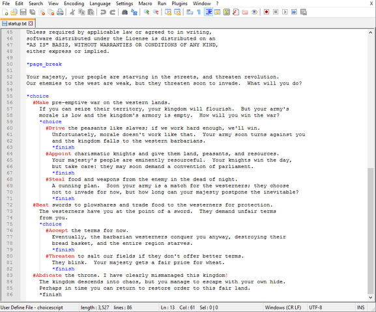
Task: Click the Windows (CR LF) status field
Action: click(283, 307)
